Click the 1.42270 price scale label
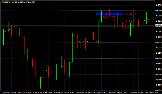The height and width of the screenshot is (94, 162). pos(159,42)
